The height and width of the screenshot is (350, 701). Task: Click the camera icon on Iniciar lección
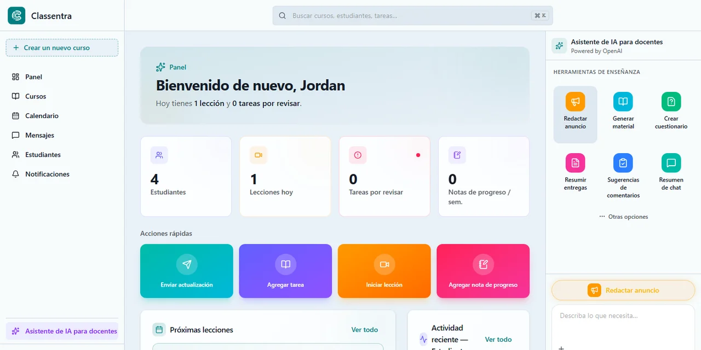pos(384,265)
